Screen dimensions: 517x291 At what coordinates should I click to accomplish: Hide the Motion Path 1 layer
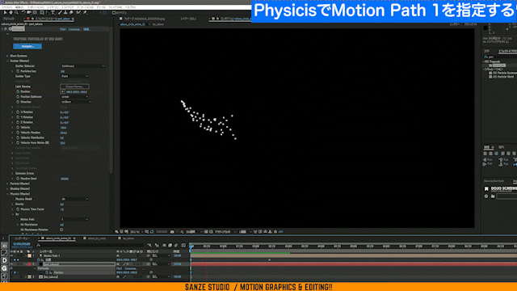coord(12,255)
